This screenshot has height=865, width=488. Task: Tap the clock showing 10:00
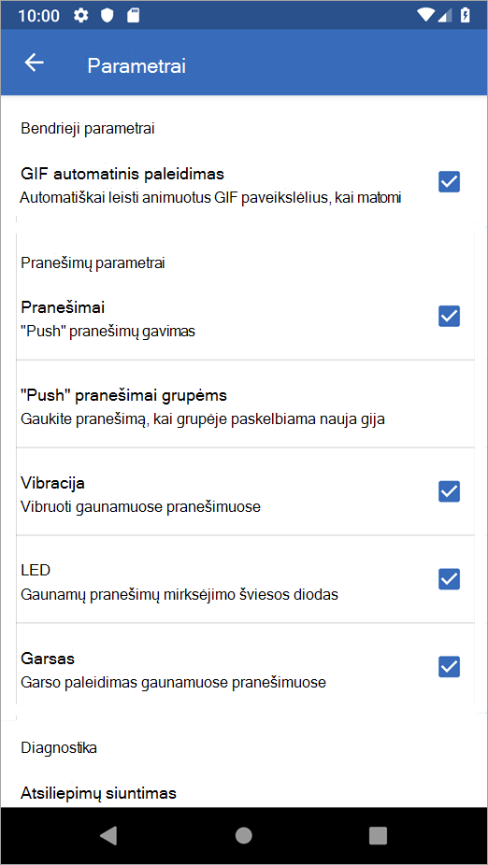tap(40, 16)
